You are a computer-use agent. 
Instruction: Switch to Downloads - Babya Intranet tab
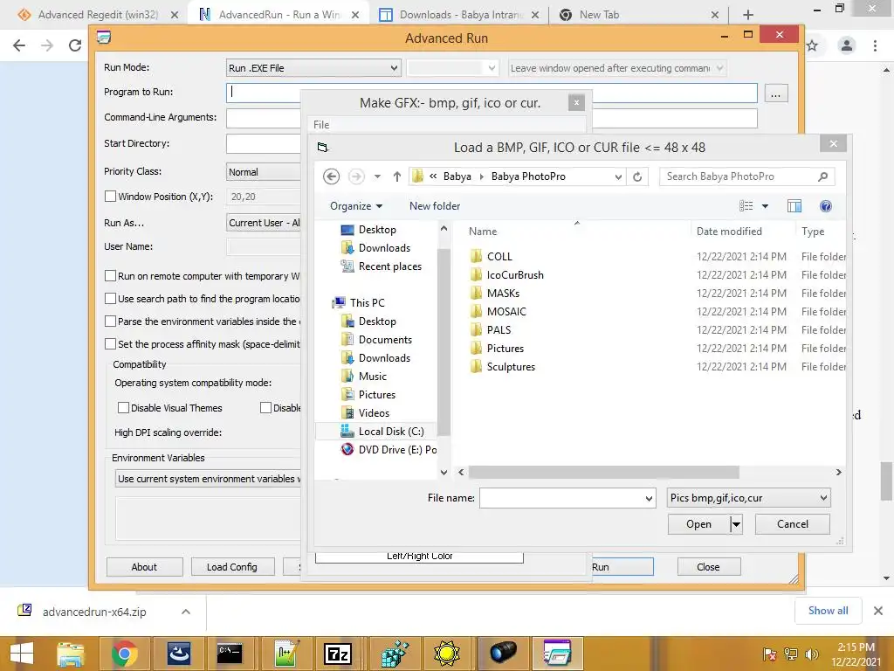(x=461, y=15)
